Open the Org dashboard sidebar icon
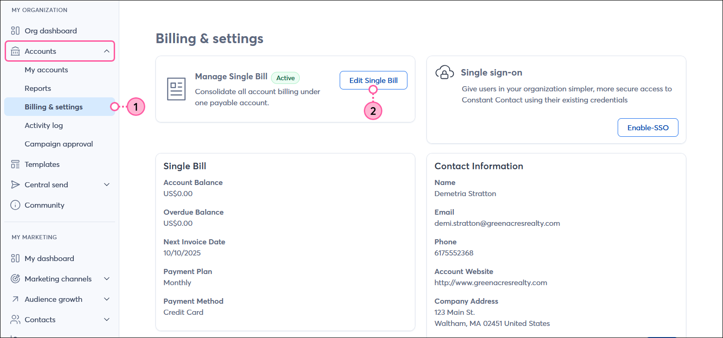This screenshot has width=723, height=338. (15, 31)
